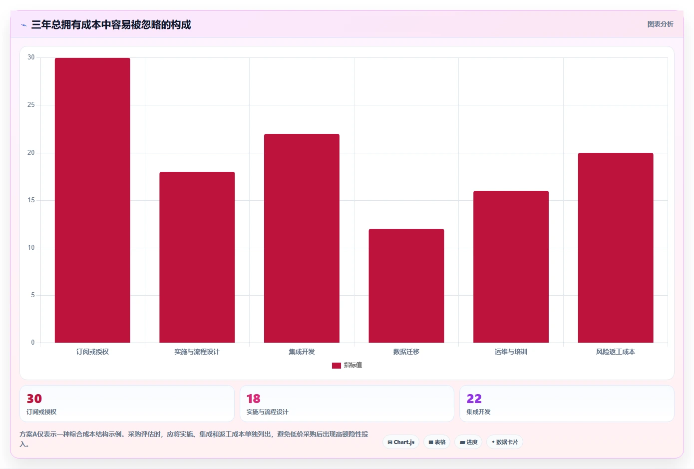Click the y-axis tick label 0
Viewport: 694px width, 469px height.
pyautogui.click(x=33, y=343)
